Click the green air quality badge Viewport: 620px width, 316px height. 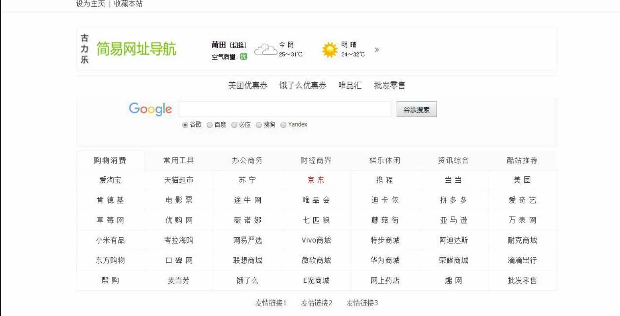pyautogui.click(x=243, y=56)
